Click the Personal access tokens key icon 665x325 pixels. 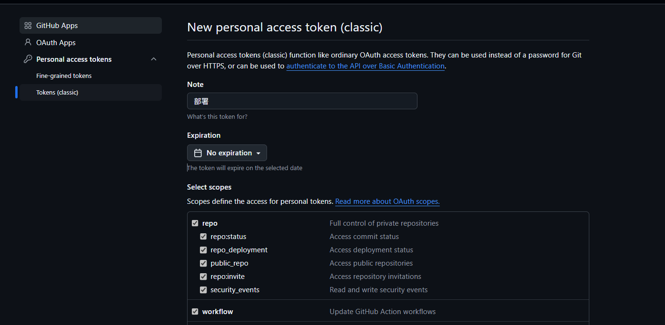click(x=28, y=59)
